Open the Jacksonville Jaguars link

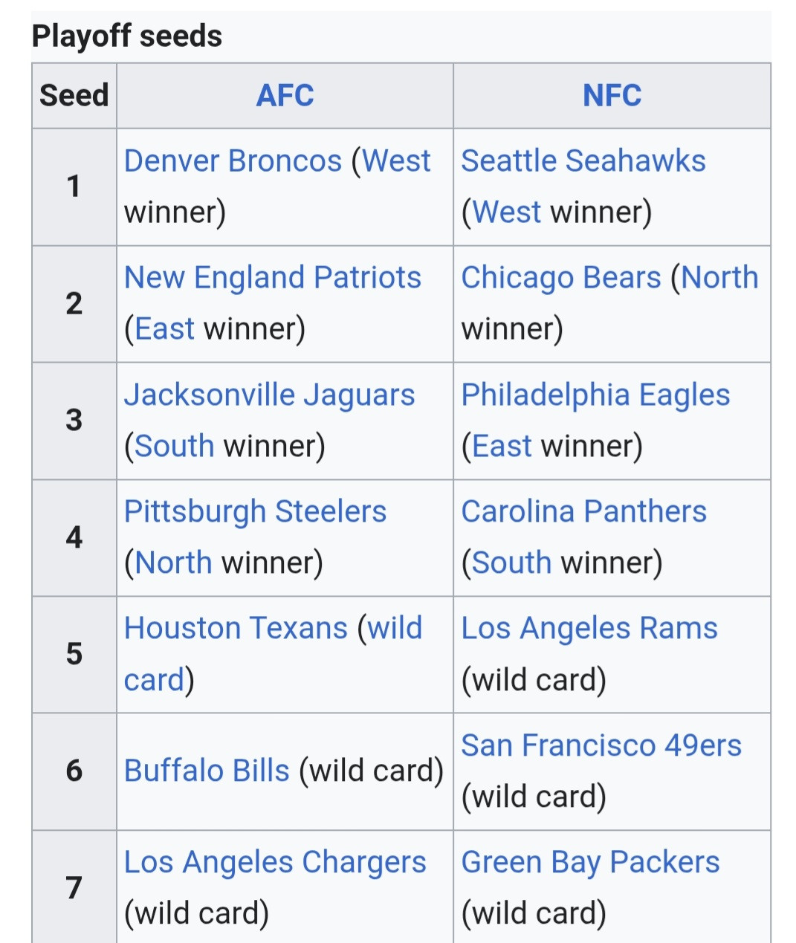(269, 395)
